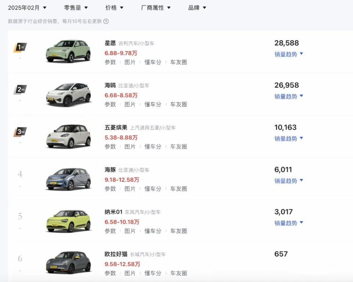The height and width of the screenshot is (282, 353).
Task: Click the 6.68-8.58万 price of 海鸥
Action: pos(121,95)
